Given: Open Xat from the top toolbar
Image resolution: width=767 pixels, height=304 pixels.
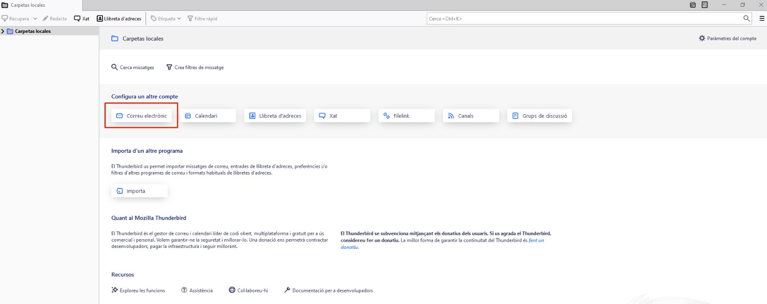Looking at the screenshot, I should tap(82, 19).
